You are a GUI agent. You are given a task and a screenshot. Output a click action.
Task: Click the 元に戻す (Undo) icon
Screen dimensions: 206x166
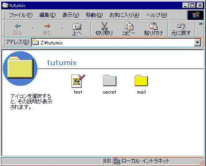[x=181, y=26]
